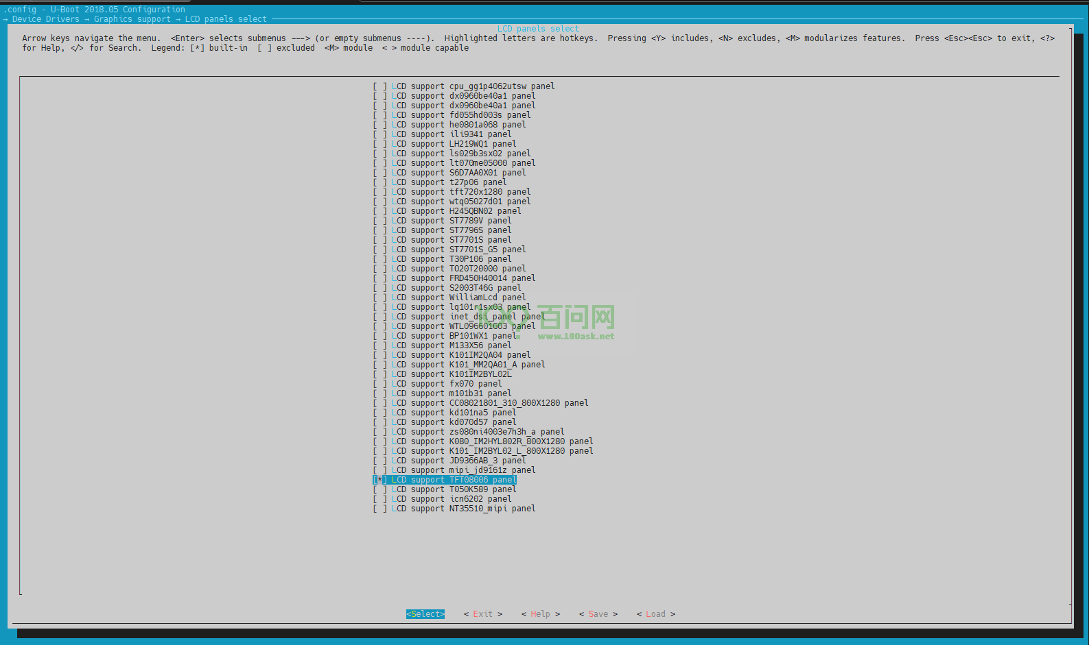1089x645 pixels.
Task: Click the Load button
Action: point(655,614)
